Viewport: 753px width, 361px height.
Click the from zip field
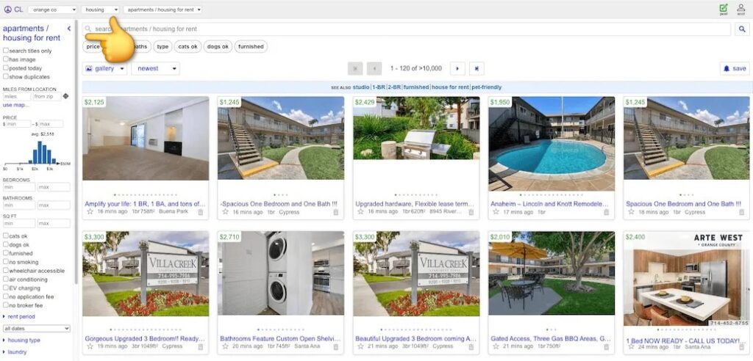[46, 96]
